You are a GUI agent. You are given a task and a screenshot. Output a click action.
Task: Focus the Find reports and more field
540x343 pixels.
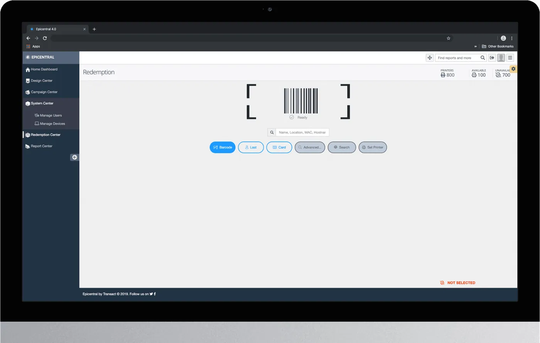point(457,58)
